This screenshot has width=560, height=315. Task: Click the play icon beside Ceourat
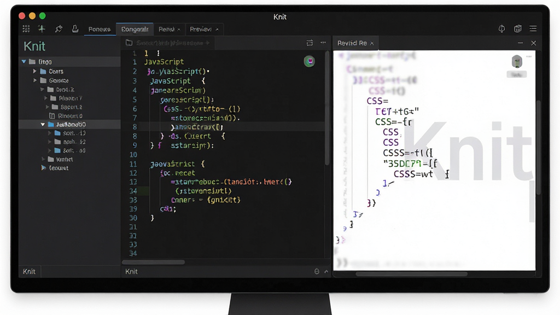(x=44, y=168)
